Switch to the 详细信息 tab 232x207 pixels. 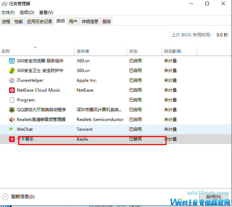pos(90,22)
